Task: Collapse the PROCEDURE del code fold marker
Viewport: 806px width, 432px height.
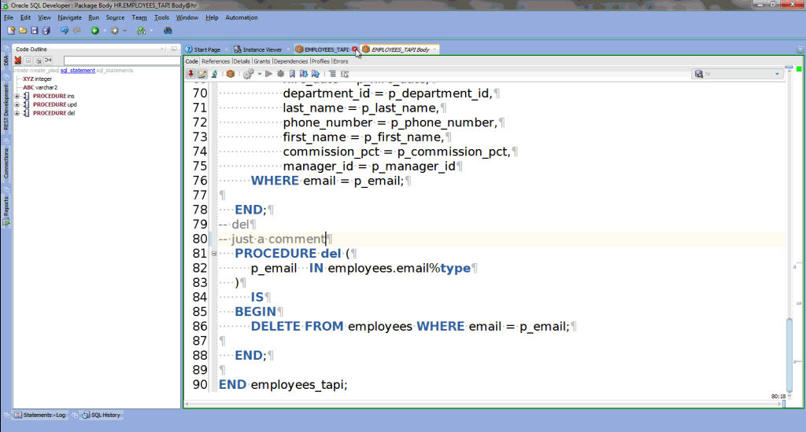Action: (214, 254)
